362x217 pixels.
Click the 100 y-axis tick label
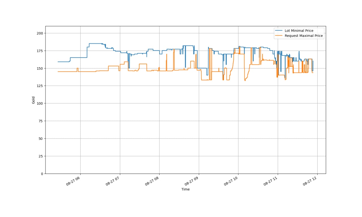coord(40,103)
